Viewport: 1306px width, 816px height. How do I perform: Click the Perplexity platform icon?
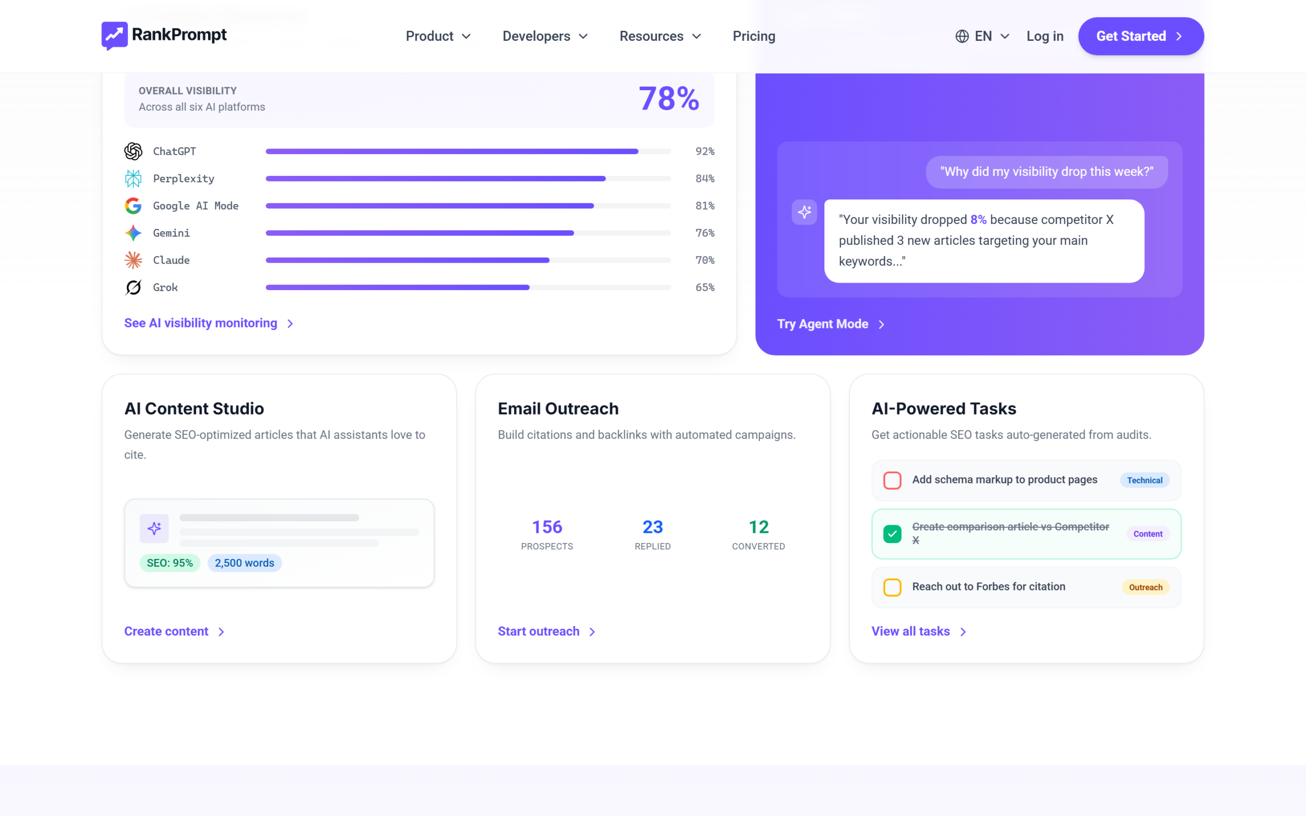133,178
